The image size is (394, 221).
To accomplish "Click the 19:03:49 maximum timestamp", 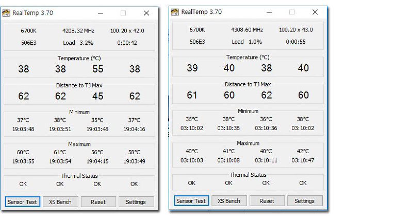I will coord(134,161).
